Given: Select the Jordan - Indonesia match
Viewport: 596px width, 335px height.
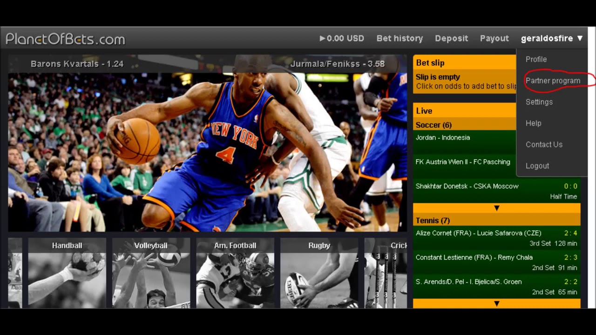Looking at the screenshot, I should point(465,142).
